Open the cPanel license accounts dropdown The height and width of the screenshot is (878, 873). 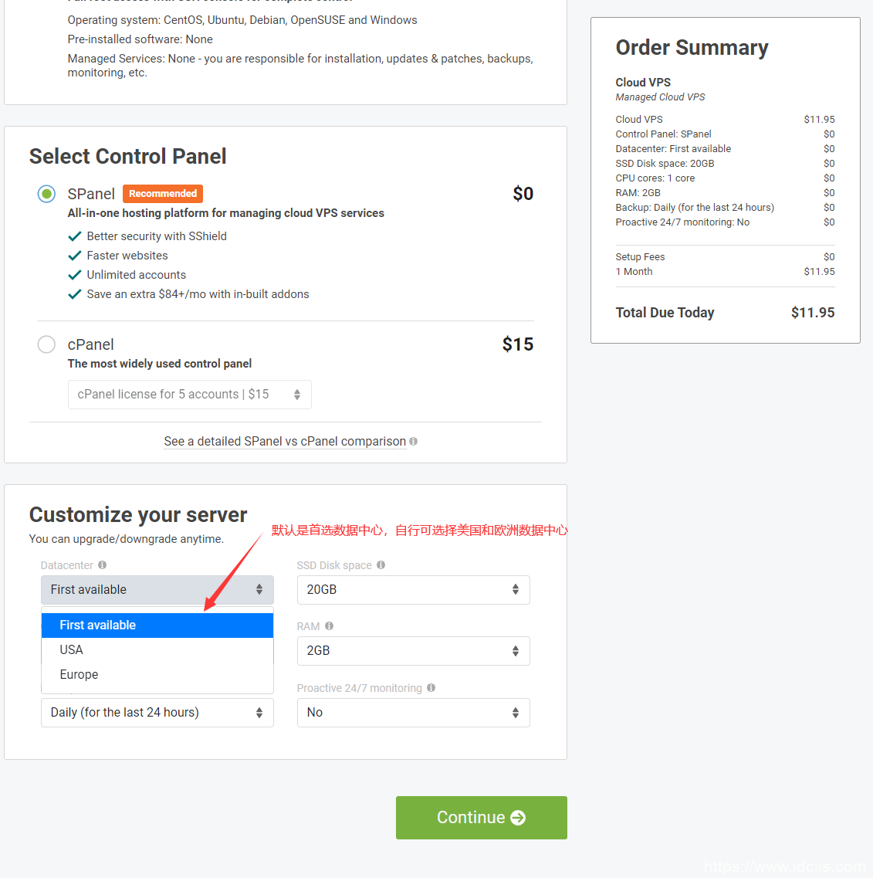click(x=189, y=395)
